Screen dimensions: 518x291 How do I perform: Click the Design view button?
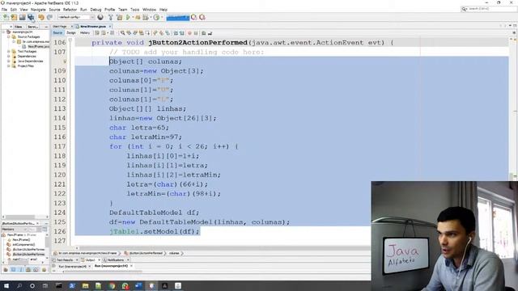(x=71, y=32)
